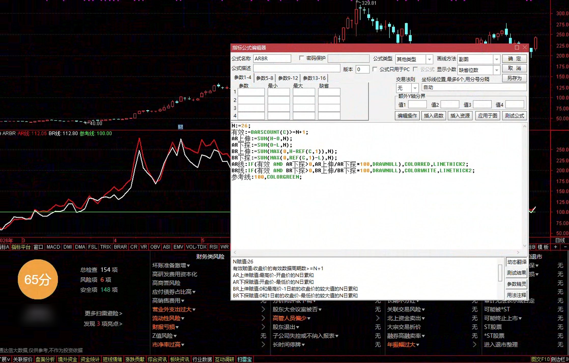Open the 画线方法 dropdown showing 副图
The image size is (569, 363).
coord(478,59)
